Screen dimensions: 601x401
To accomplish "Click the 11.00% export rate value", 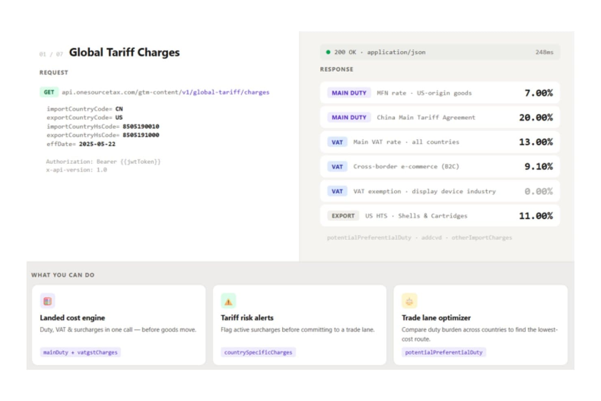I will tap(536, 216).
